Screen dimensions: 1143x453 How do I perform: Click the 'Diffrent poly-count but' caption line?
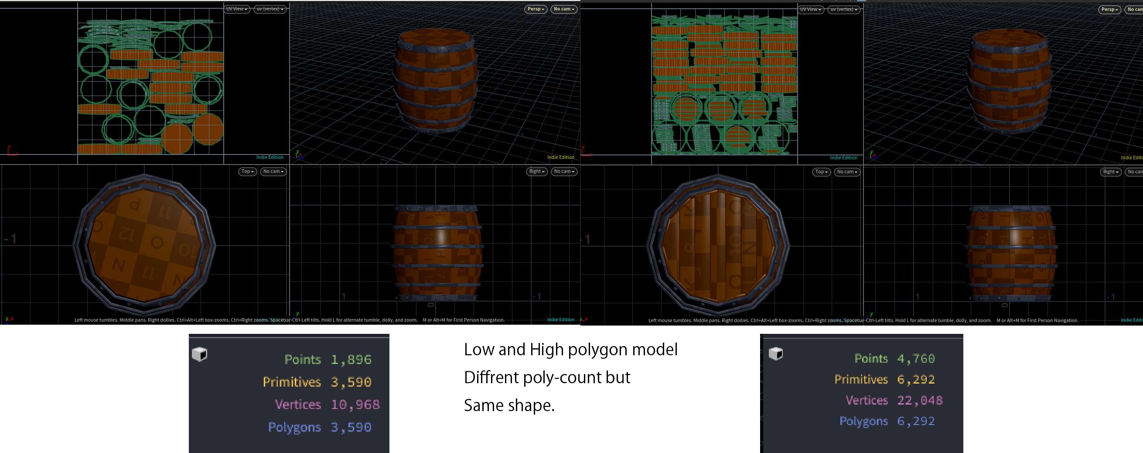[547, 377]
